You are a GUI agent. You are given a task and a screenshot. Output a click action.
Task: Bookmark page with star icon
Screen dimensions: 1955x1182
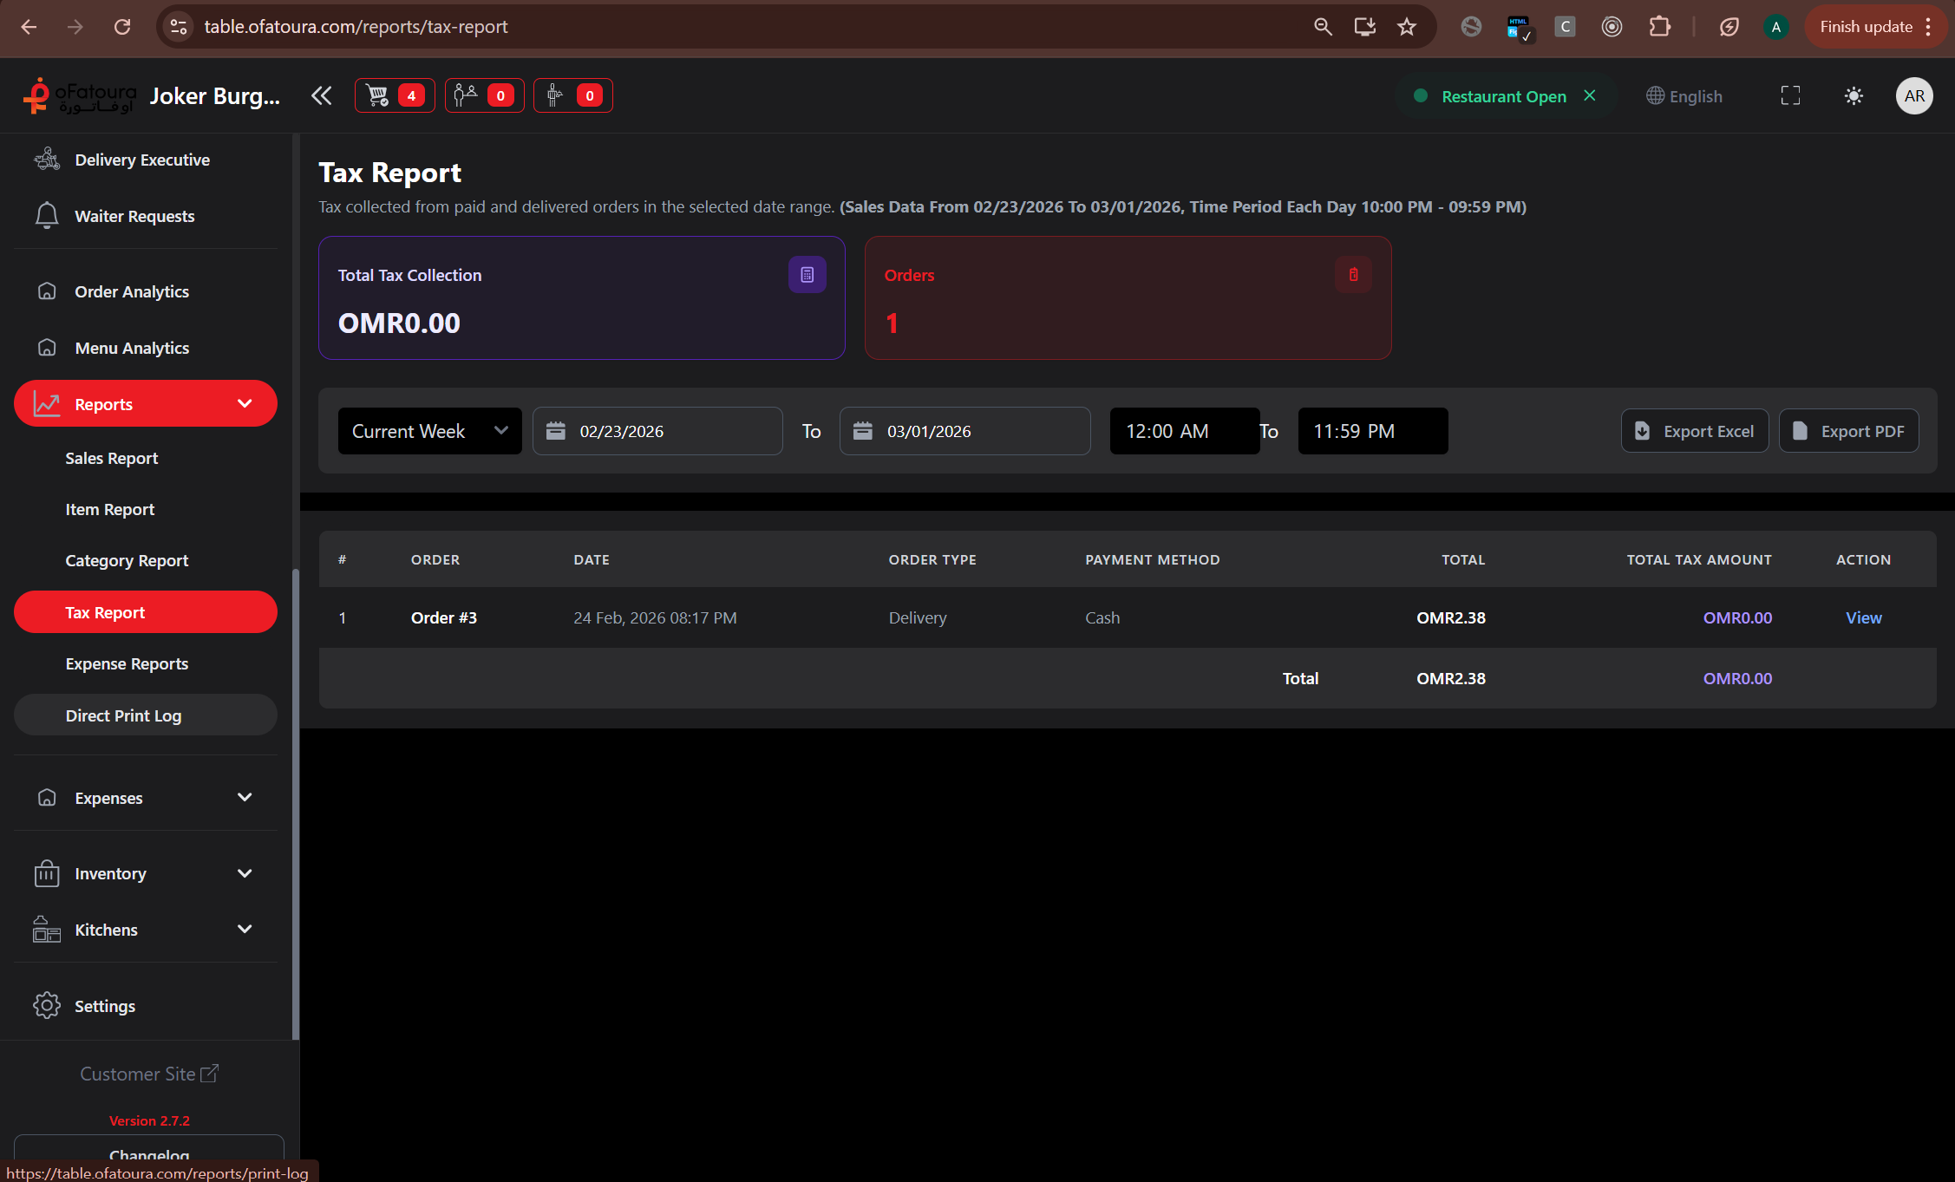(1407, 27)
